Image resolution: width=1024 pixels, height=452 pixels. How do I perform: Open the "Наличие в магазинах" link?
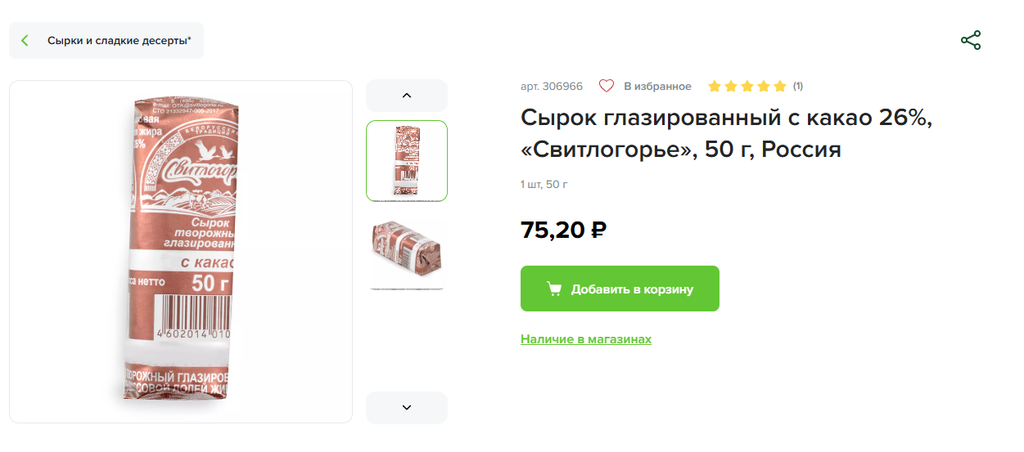coord(586,339)
